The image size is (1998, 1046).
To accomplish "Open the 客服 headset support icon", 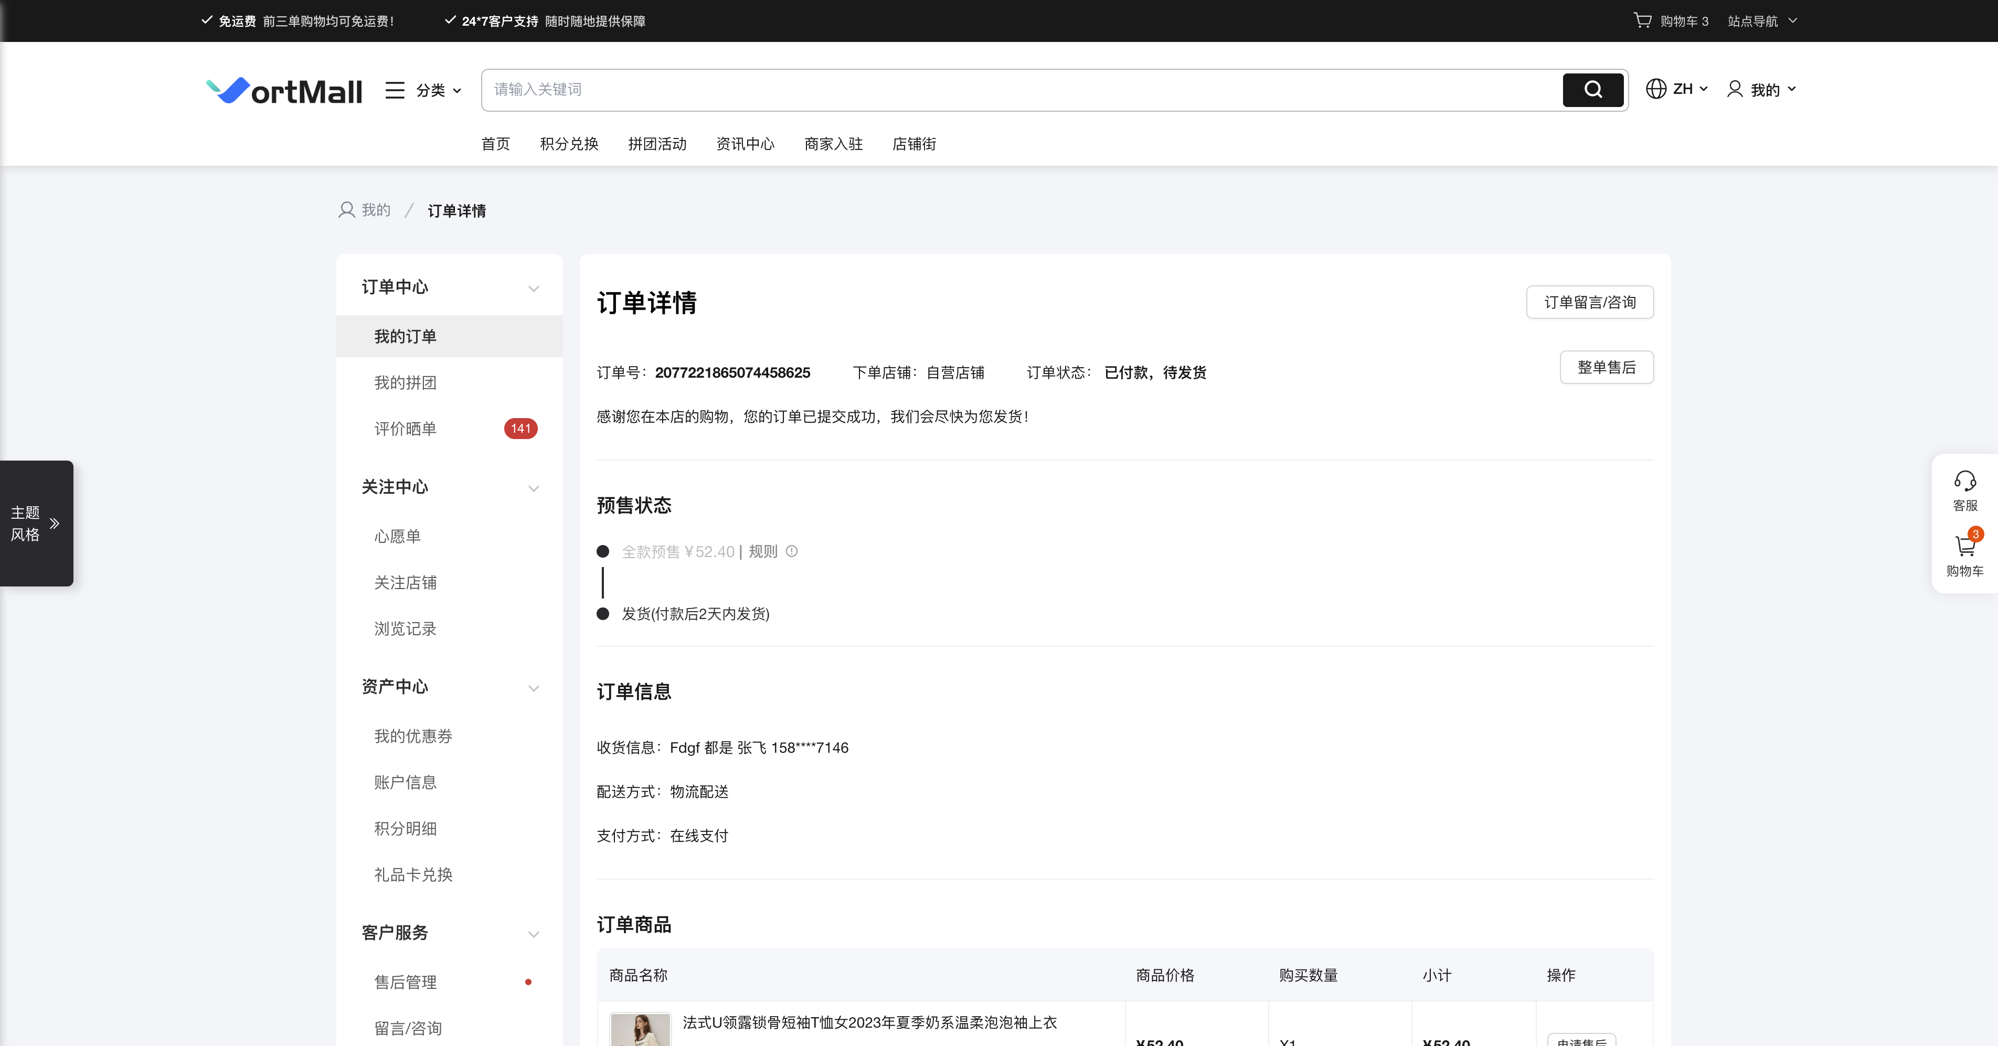I will pos(1964,481).
